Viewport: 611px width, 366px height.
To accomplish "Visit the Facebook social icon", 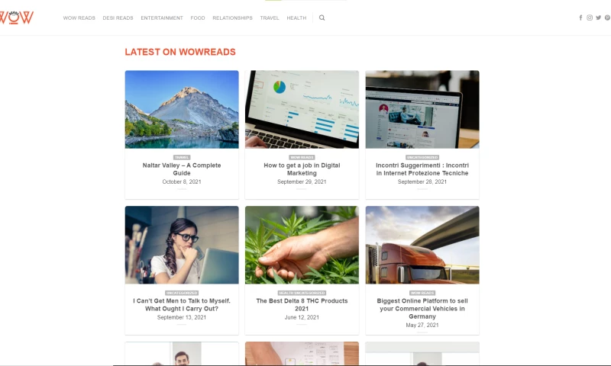I will point(580,18).
